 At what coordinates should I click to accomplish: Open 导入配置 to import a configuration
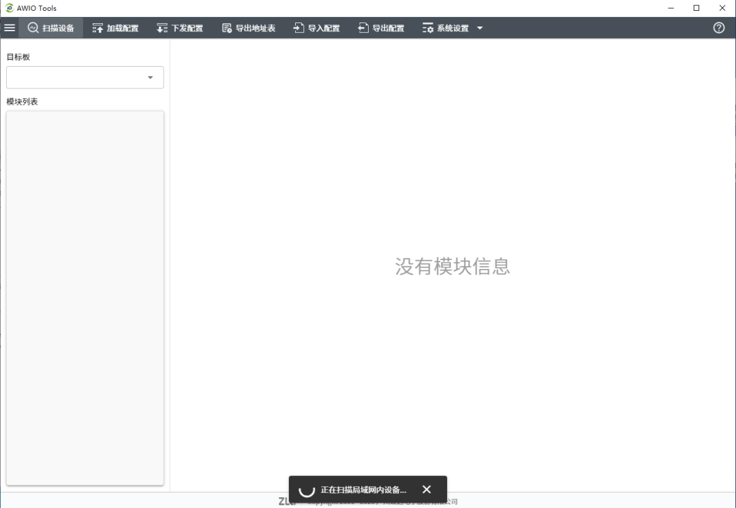point(316,28)
